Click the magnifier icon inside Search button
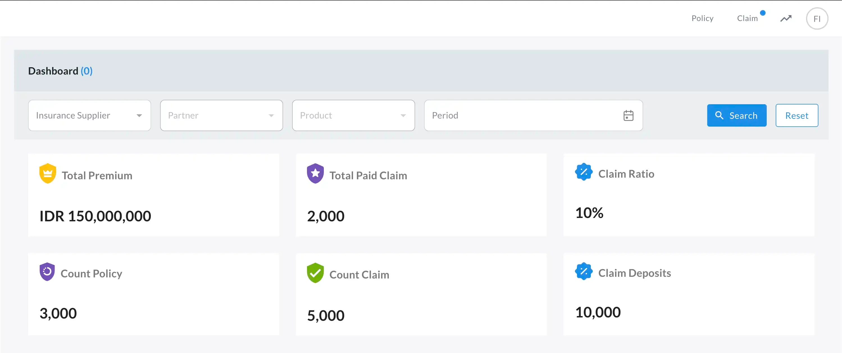Image resolution: width=842 pixels, height=353 pixels. click(x=720, y=115)
